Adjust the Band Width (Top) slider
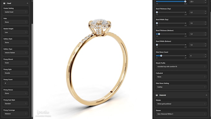This screenshot has width=211, height=119. click(x=171, y=23)
